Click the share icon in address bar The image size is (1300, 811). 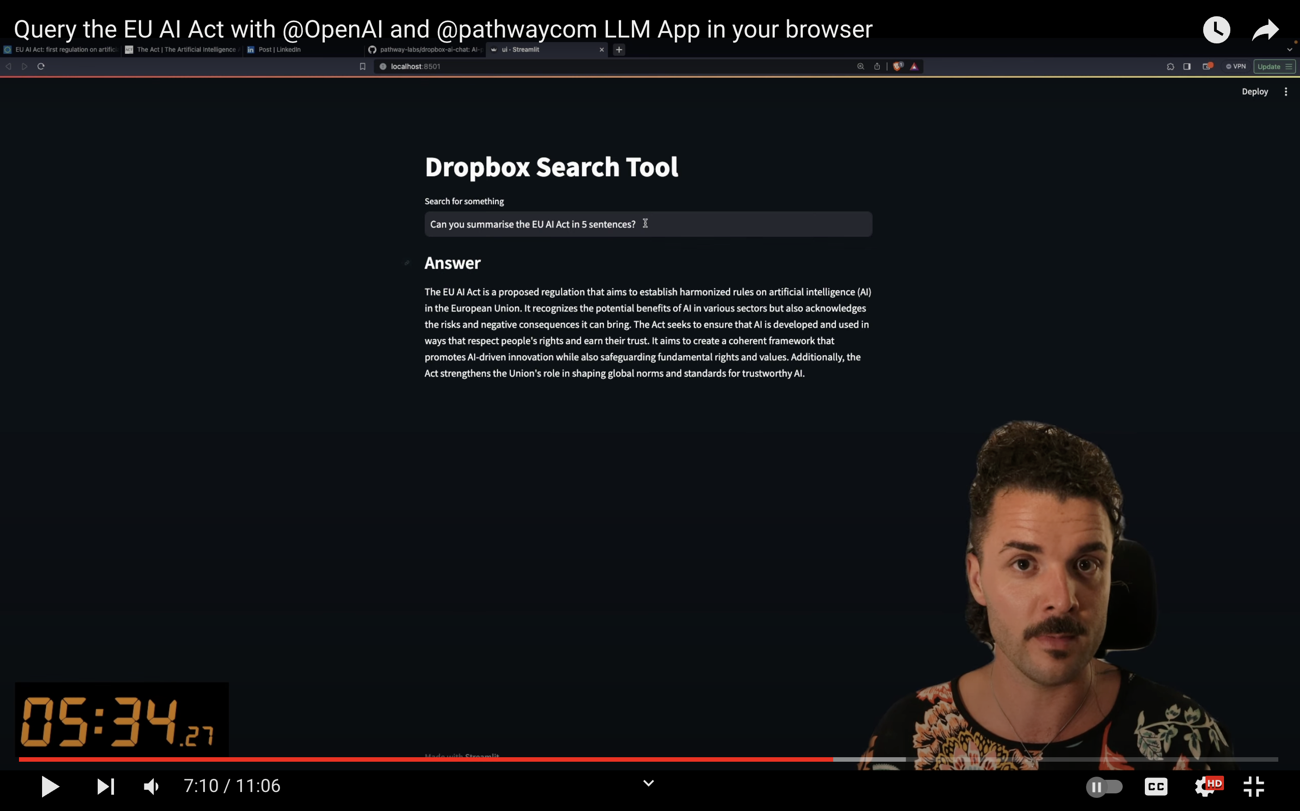[x=877, y=66]
